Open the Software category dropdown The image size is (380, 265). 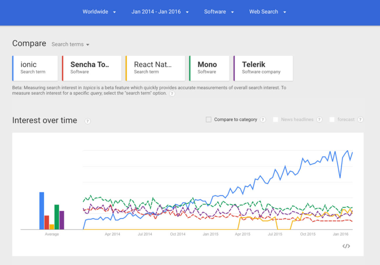[x=219, y=12]
